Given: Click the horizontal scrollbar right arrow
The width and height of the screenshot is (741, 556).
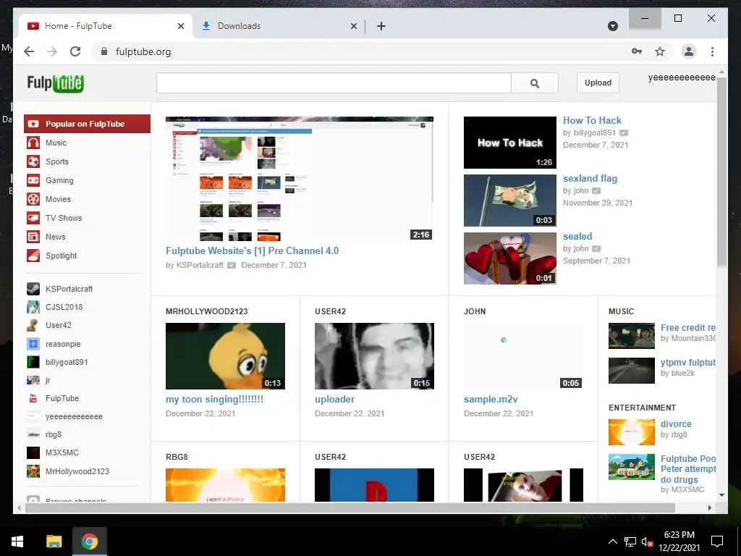Looking at the screenshot, I should pos(709,507).
